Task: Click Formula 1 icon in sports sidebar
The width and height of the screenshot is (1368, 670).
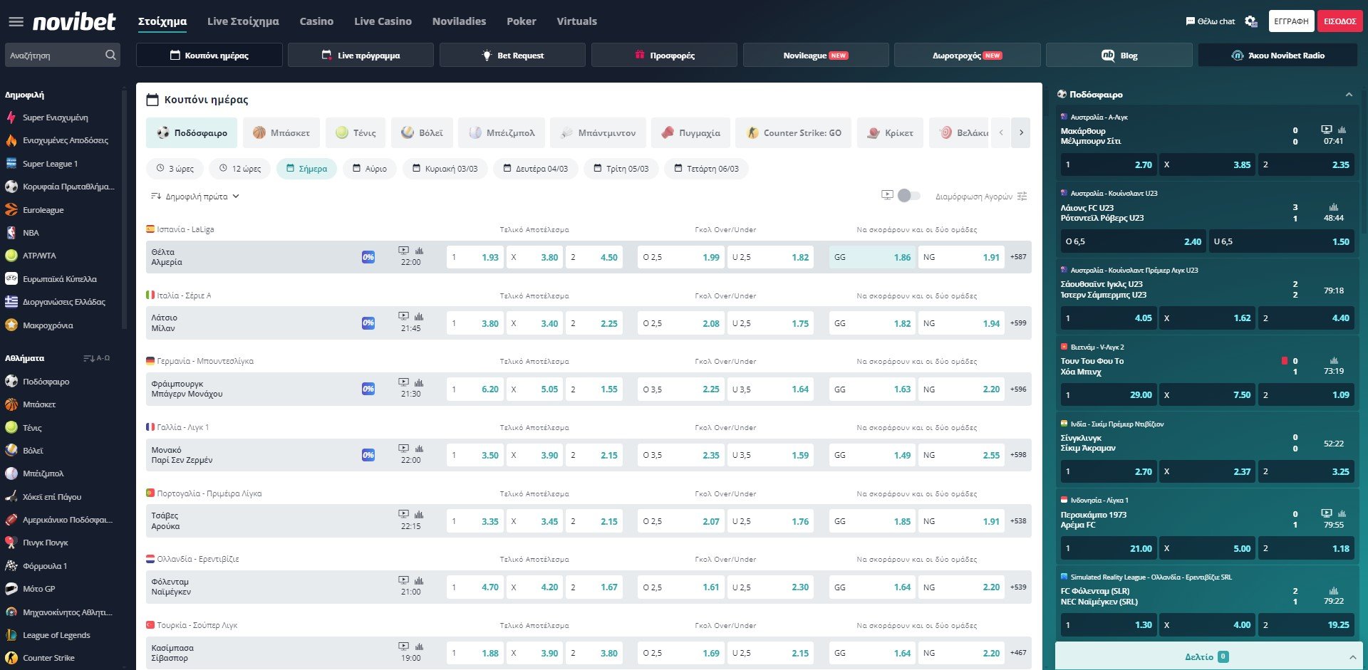Action: (11, 566)
